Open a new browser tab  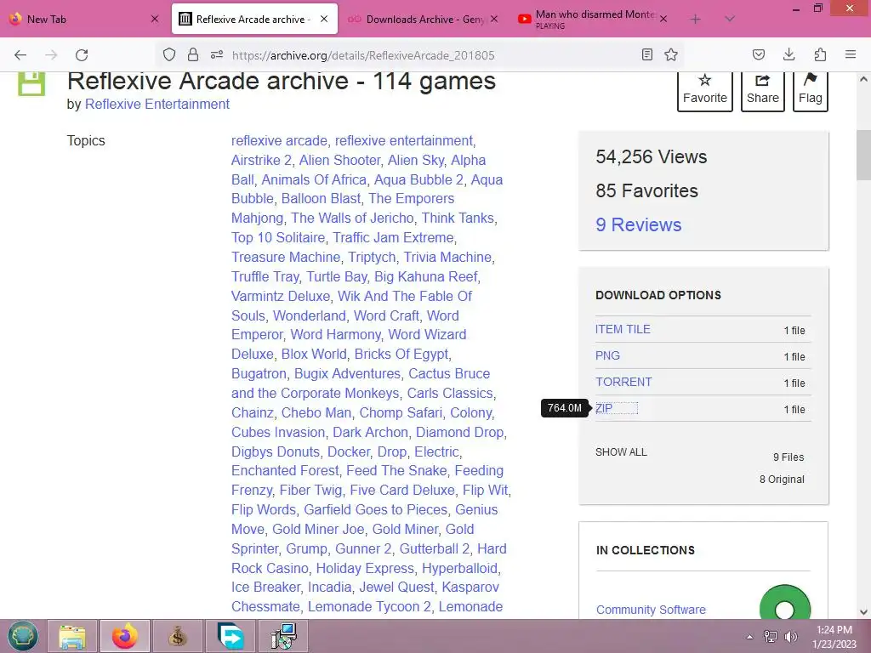695,20
